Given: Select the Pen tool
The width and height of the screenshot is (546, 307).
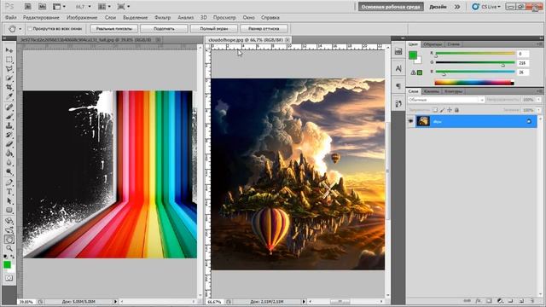Looking at the screenshot, I should point(9,182).
